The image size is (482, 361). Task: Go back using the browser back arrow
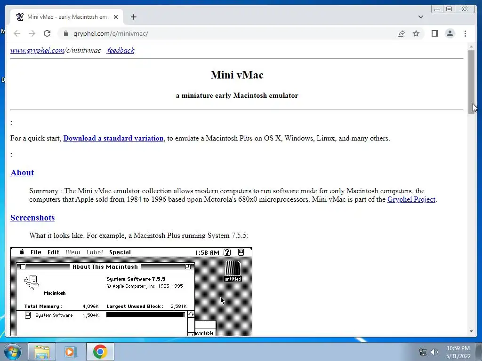pos(17,33)
